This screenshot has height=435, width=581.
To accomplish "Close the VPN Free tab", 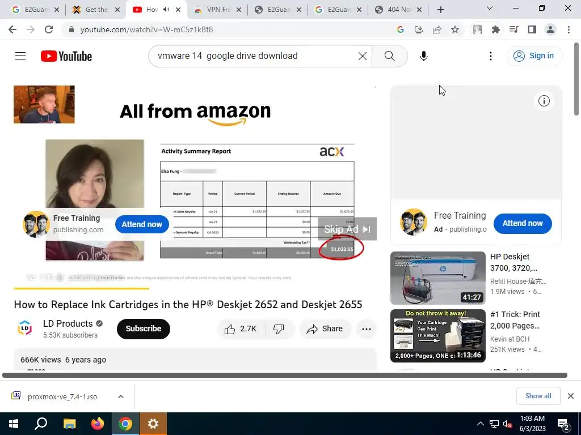I will (x=239, y=10).
